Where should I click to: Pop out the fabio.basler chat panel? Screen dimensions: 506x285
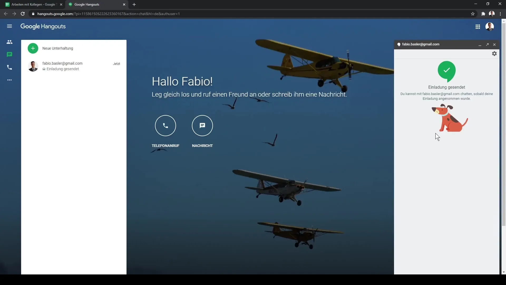[x=487, y=45]
